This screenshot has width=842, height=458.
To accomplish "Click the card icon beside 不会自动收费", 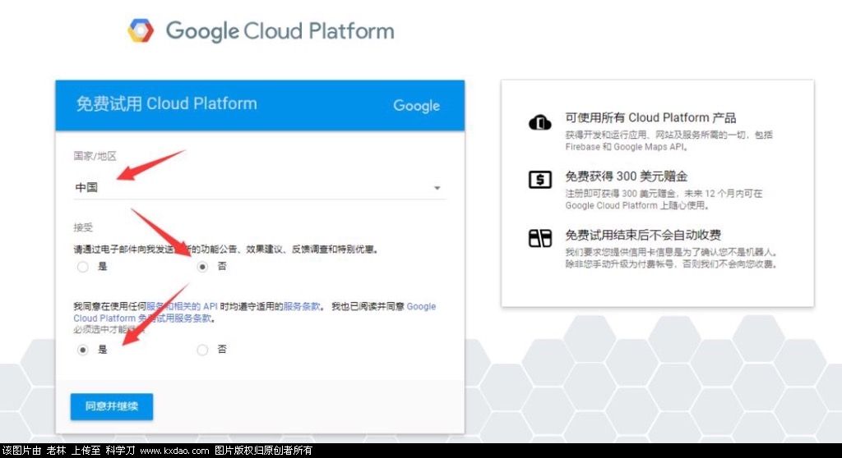I will 539,237.
